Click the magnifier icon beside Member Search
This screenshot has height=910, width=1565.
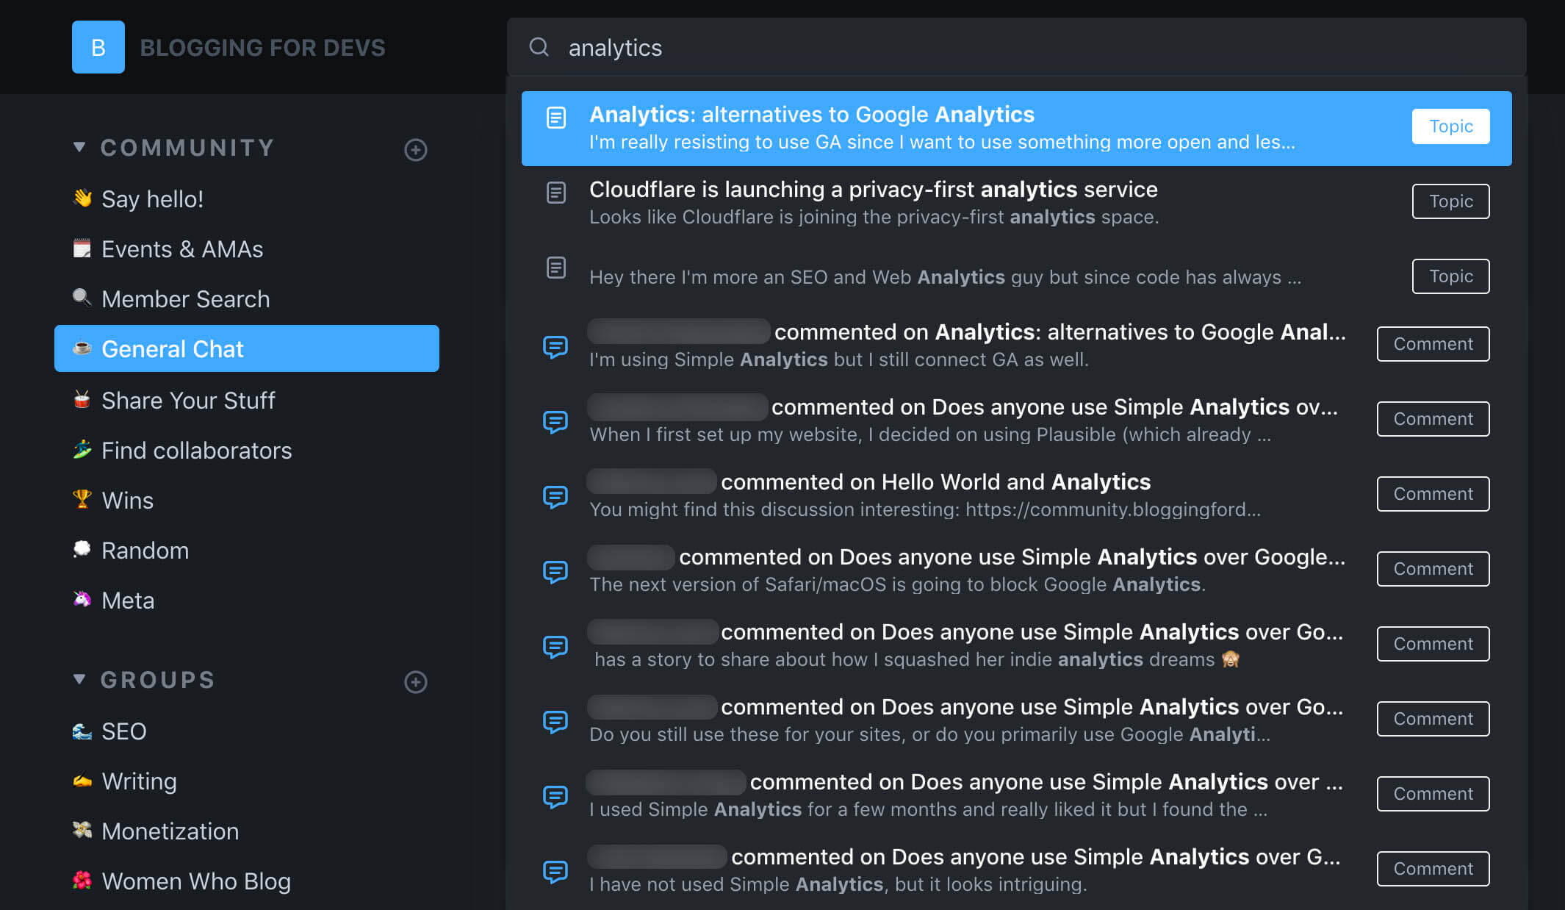[x=82, y=298]
